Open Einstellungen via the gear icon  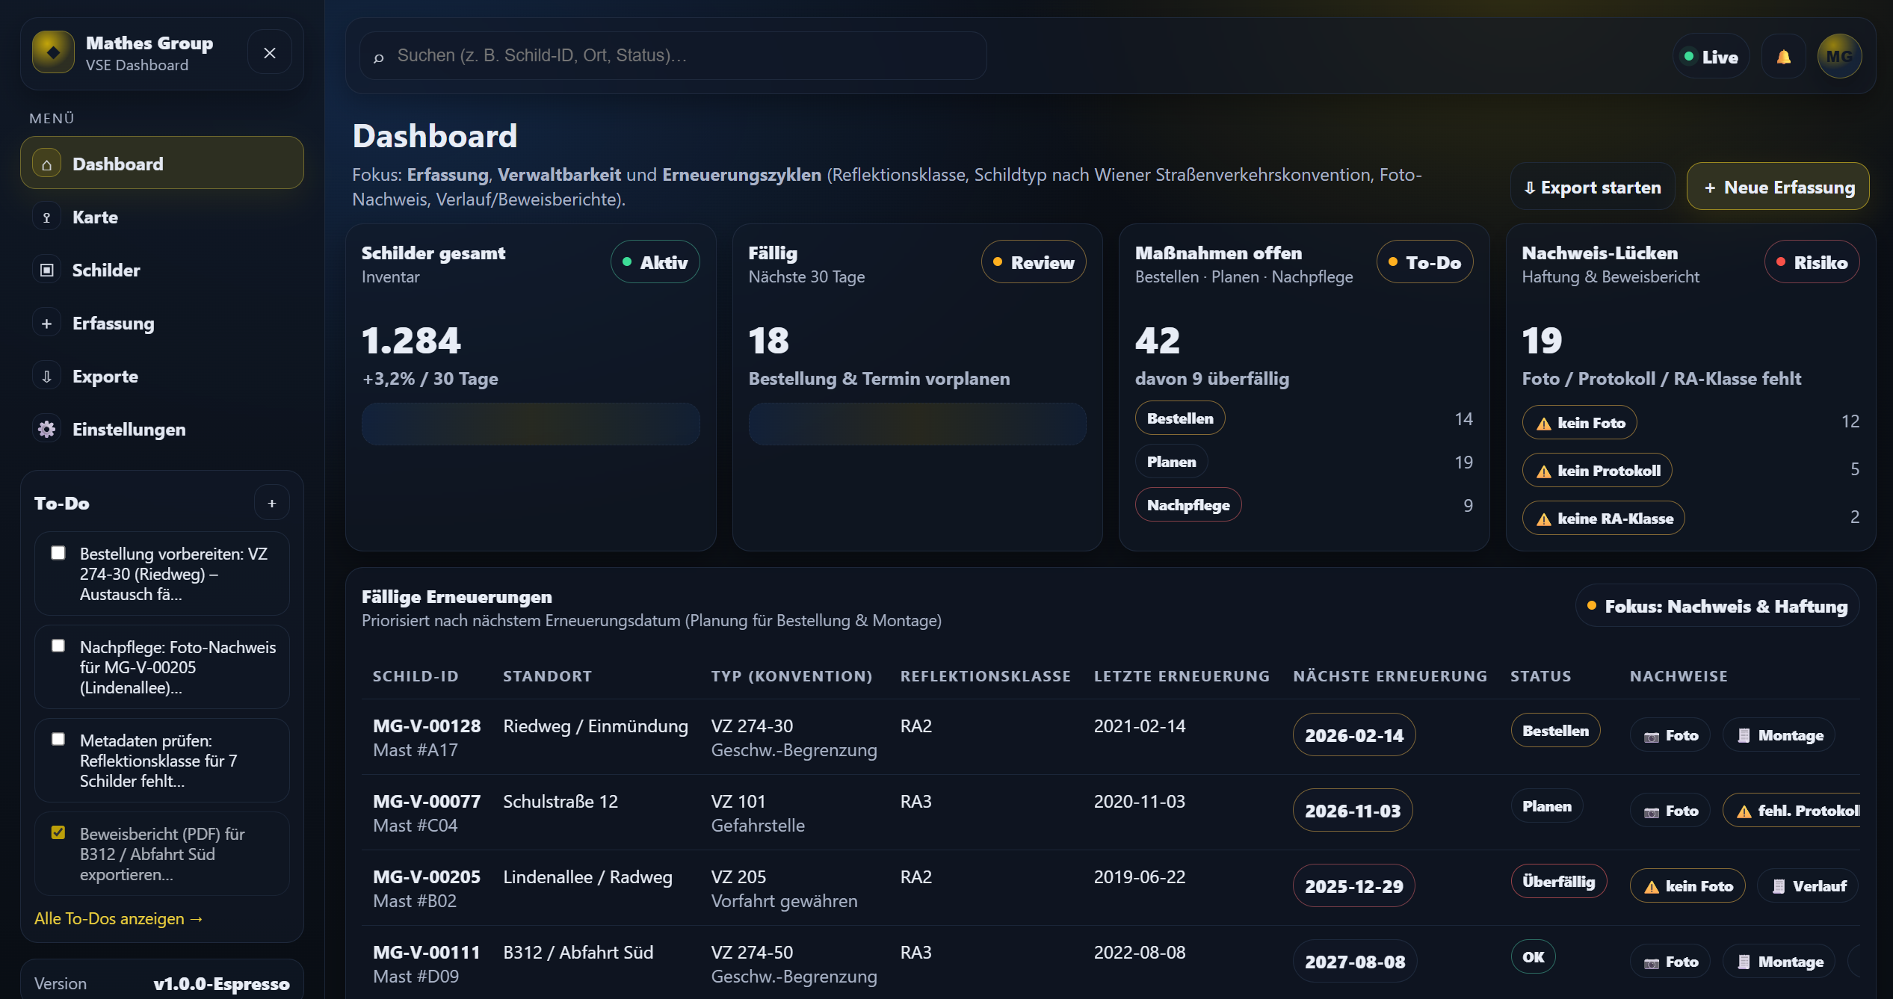tap(46, 429)
